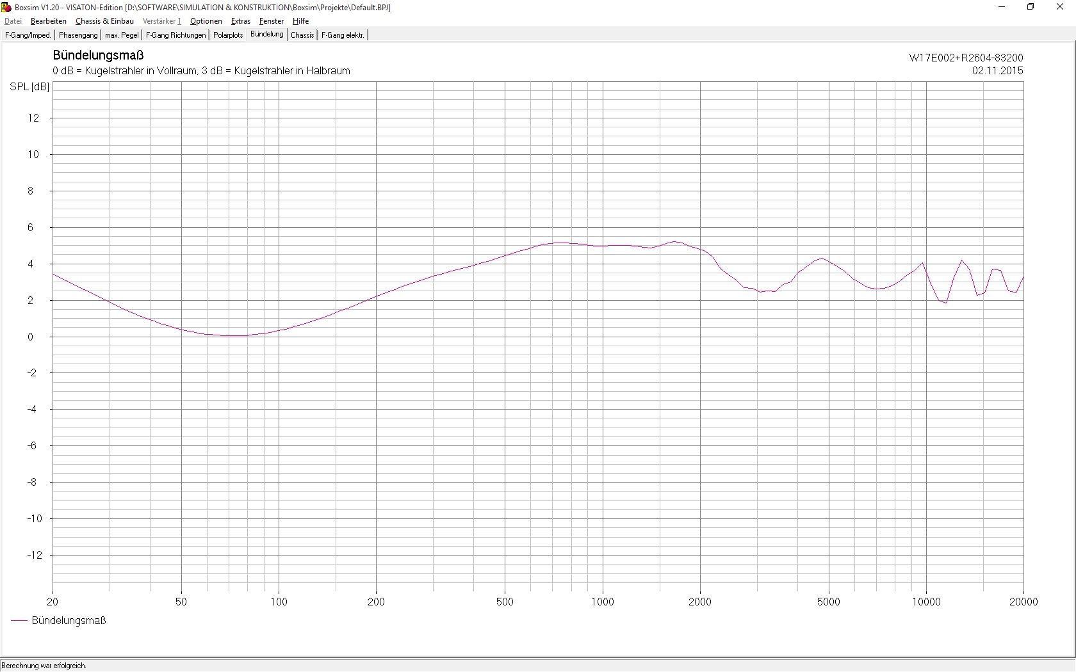Restore down the Boxsim window
Screen dimensions: 1076x672
pos(1031,7)
